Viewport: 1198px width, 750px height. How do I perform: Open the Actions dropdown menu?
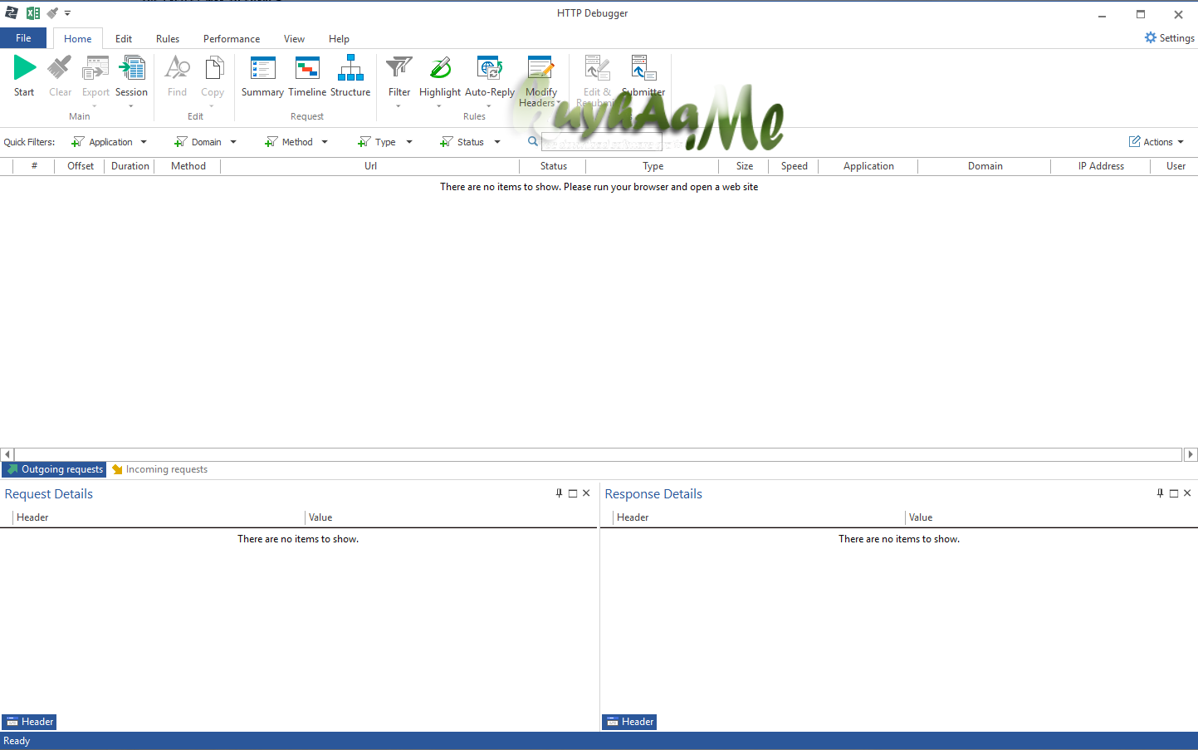pyautogui.click(x=1156, y=142)
